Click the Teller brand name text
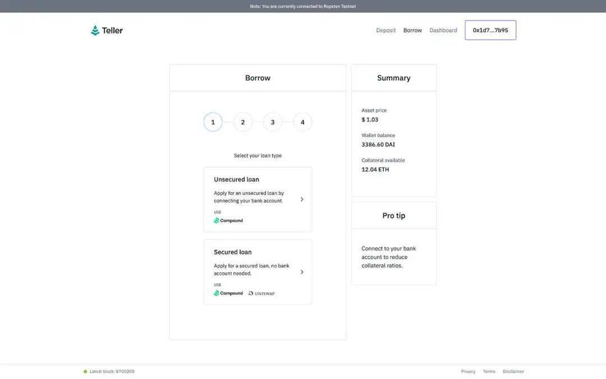 [112, 30]
